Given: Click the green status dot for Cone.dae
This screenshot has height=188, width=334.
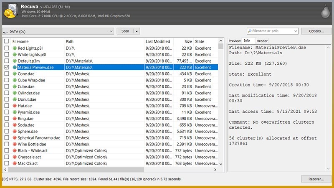Looking at the screenshot, I should coord(15,74).
